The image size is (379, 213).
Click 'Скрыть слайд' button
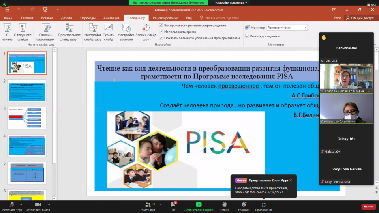tap(108, 32)
